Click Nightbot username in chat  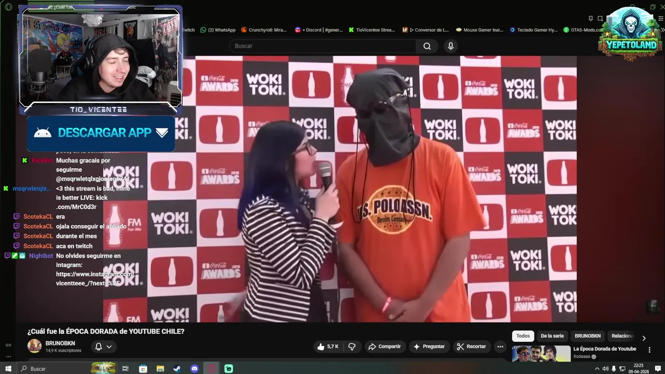tap(41, 256)
